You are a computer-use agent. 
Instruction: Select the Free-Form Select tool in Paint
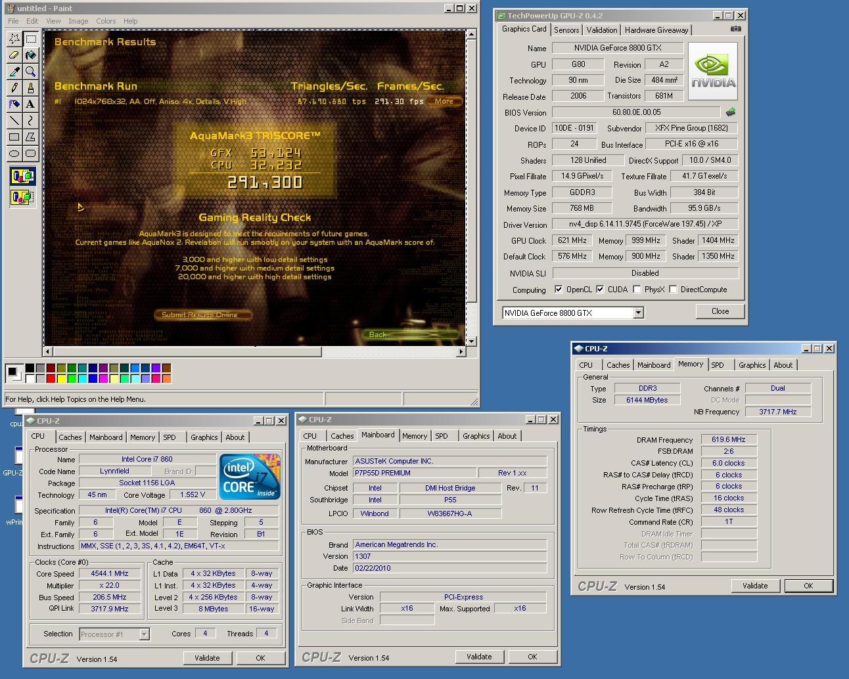(x=14, y=39)
